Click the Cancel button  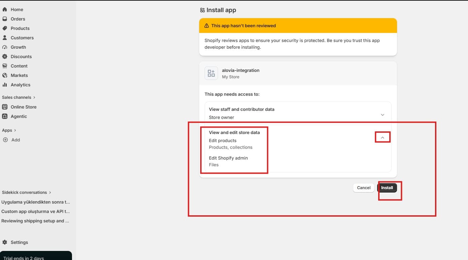coord(364,188)
